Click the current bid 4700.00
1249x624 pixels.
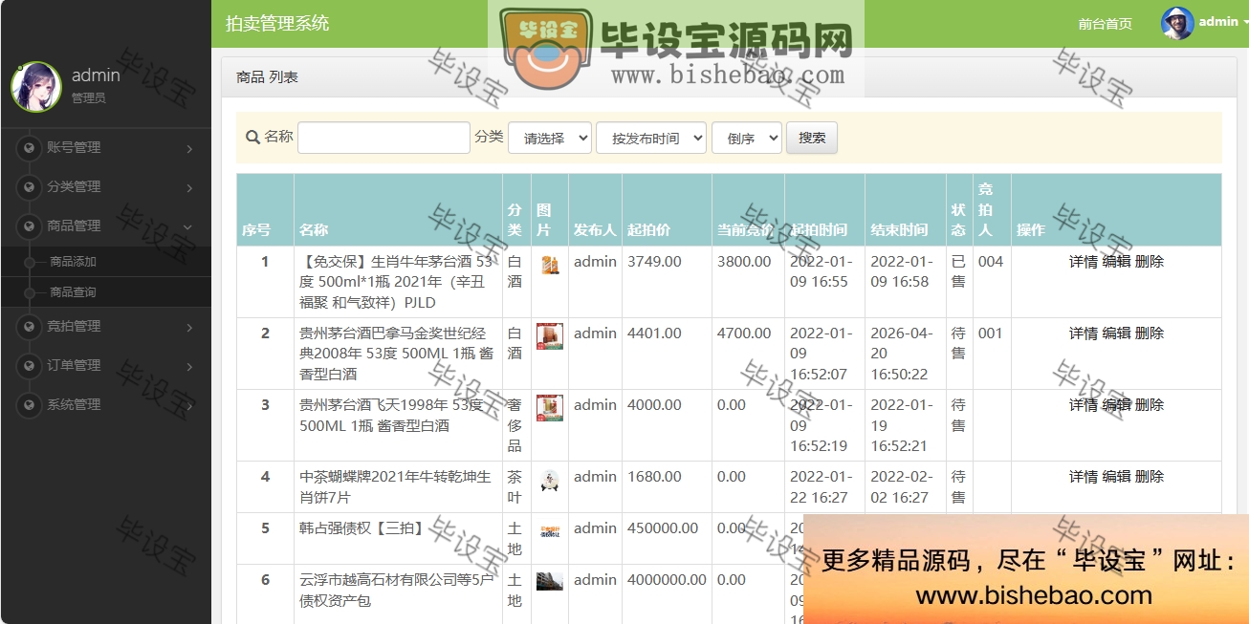click(744, 334)
